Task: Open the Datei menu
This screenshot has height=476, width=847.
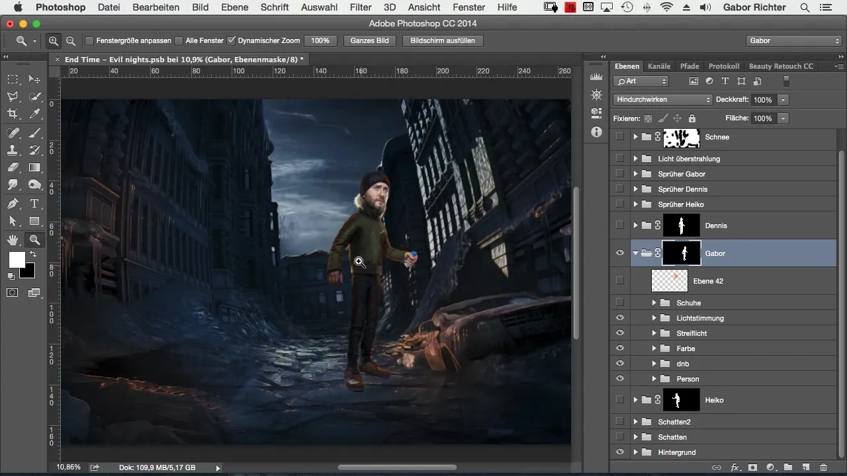Action: (109, 7)
